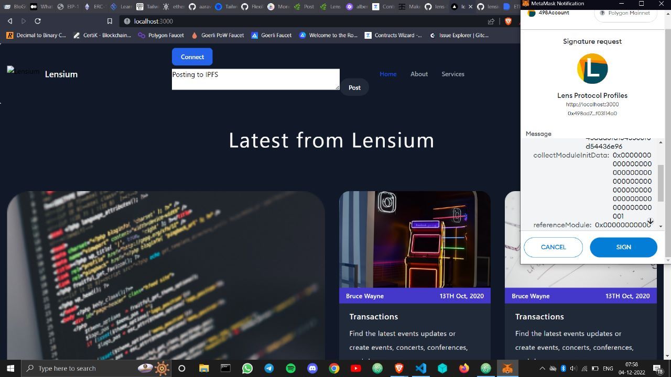Screen dimensions: 671x377
Task: Click first Transactions post title
Action: pos(374,316)
